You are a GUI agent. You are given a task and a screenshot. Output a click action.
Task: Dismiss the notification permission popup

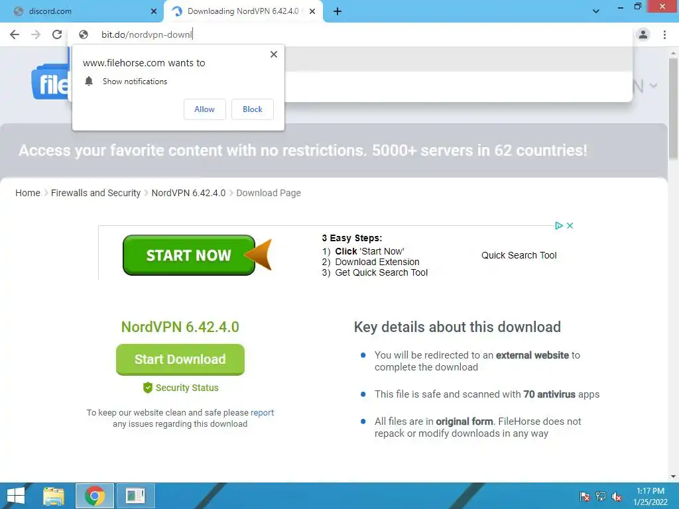point(274,54)
